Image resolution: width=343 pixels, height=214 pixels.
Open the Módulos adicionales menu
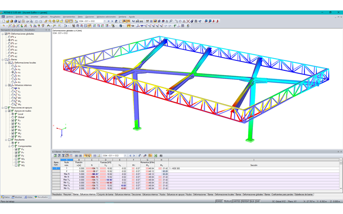(x=106, y=17)
